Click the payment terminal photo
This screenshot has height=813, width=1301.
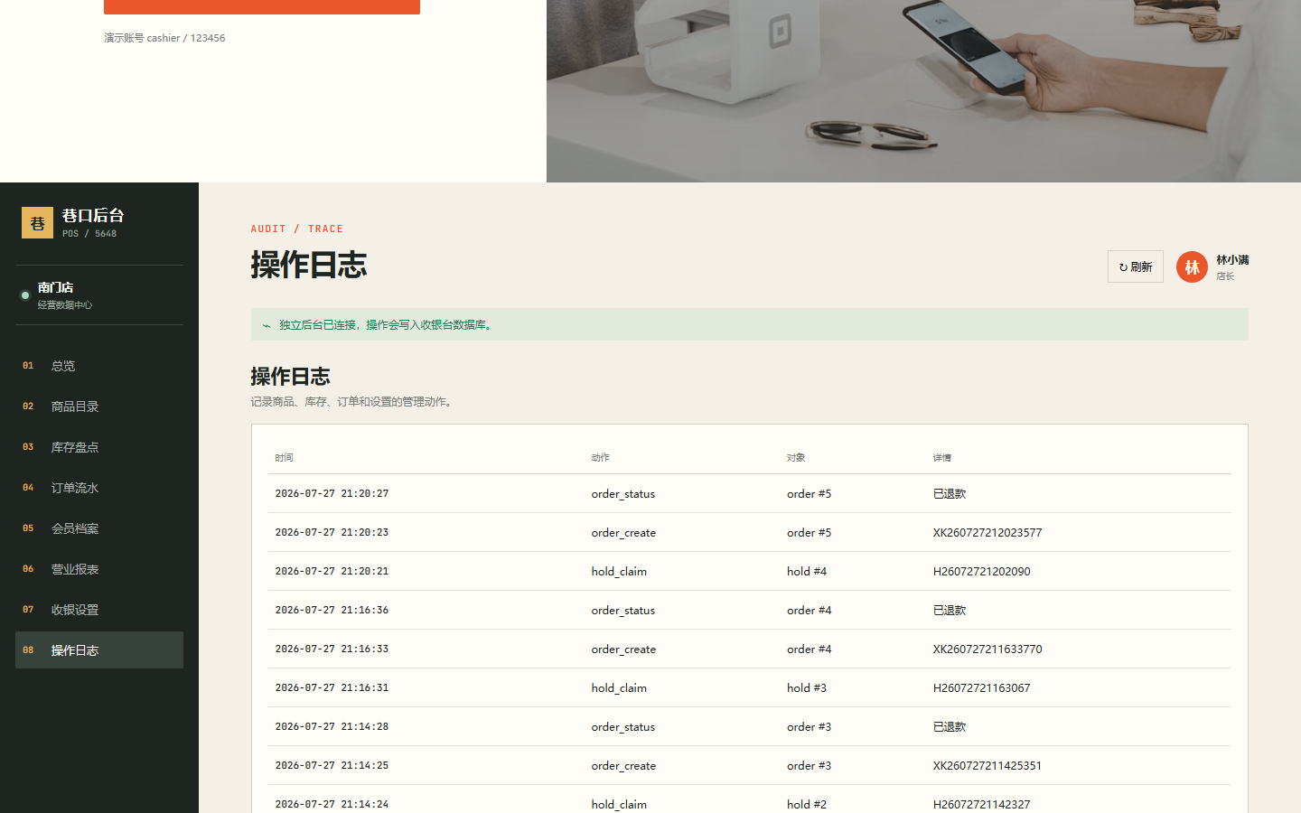pyautogui.click(x=923, y=91)
